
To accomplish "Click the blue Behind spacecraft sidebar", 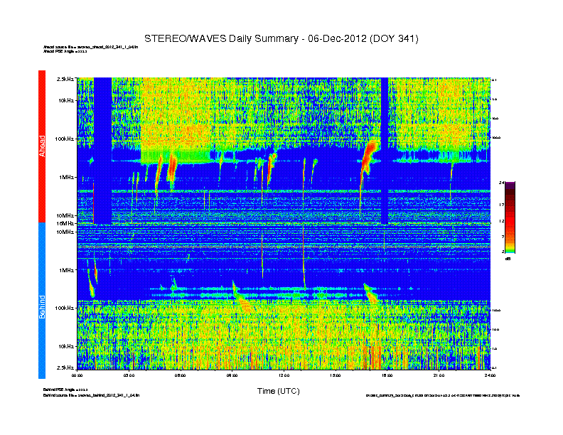I will (x=42, y=301).
